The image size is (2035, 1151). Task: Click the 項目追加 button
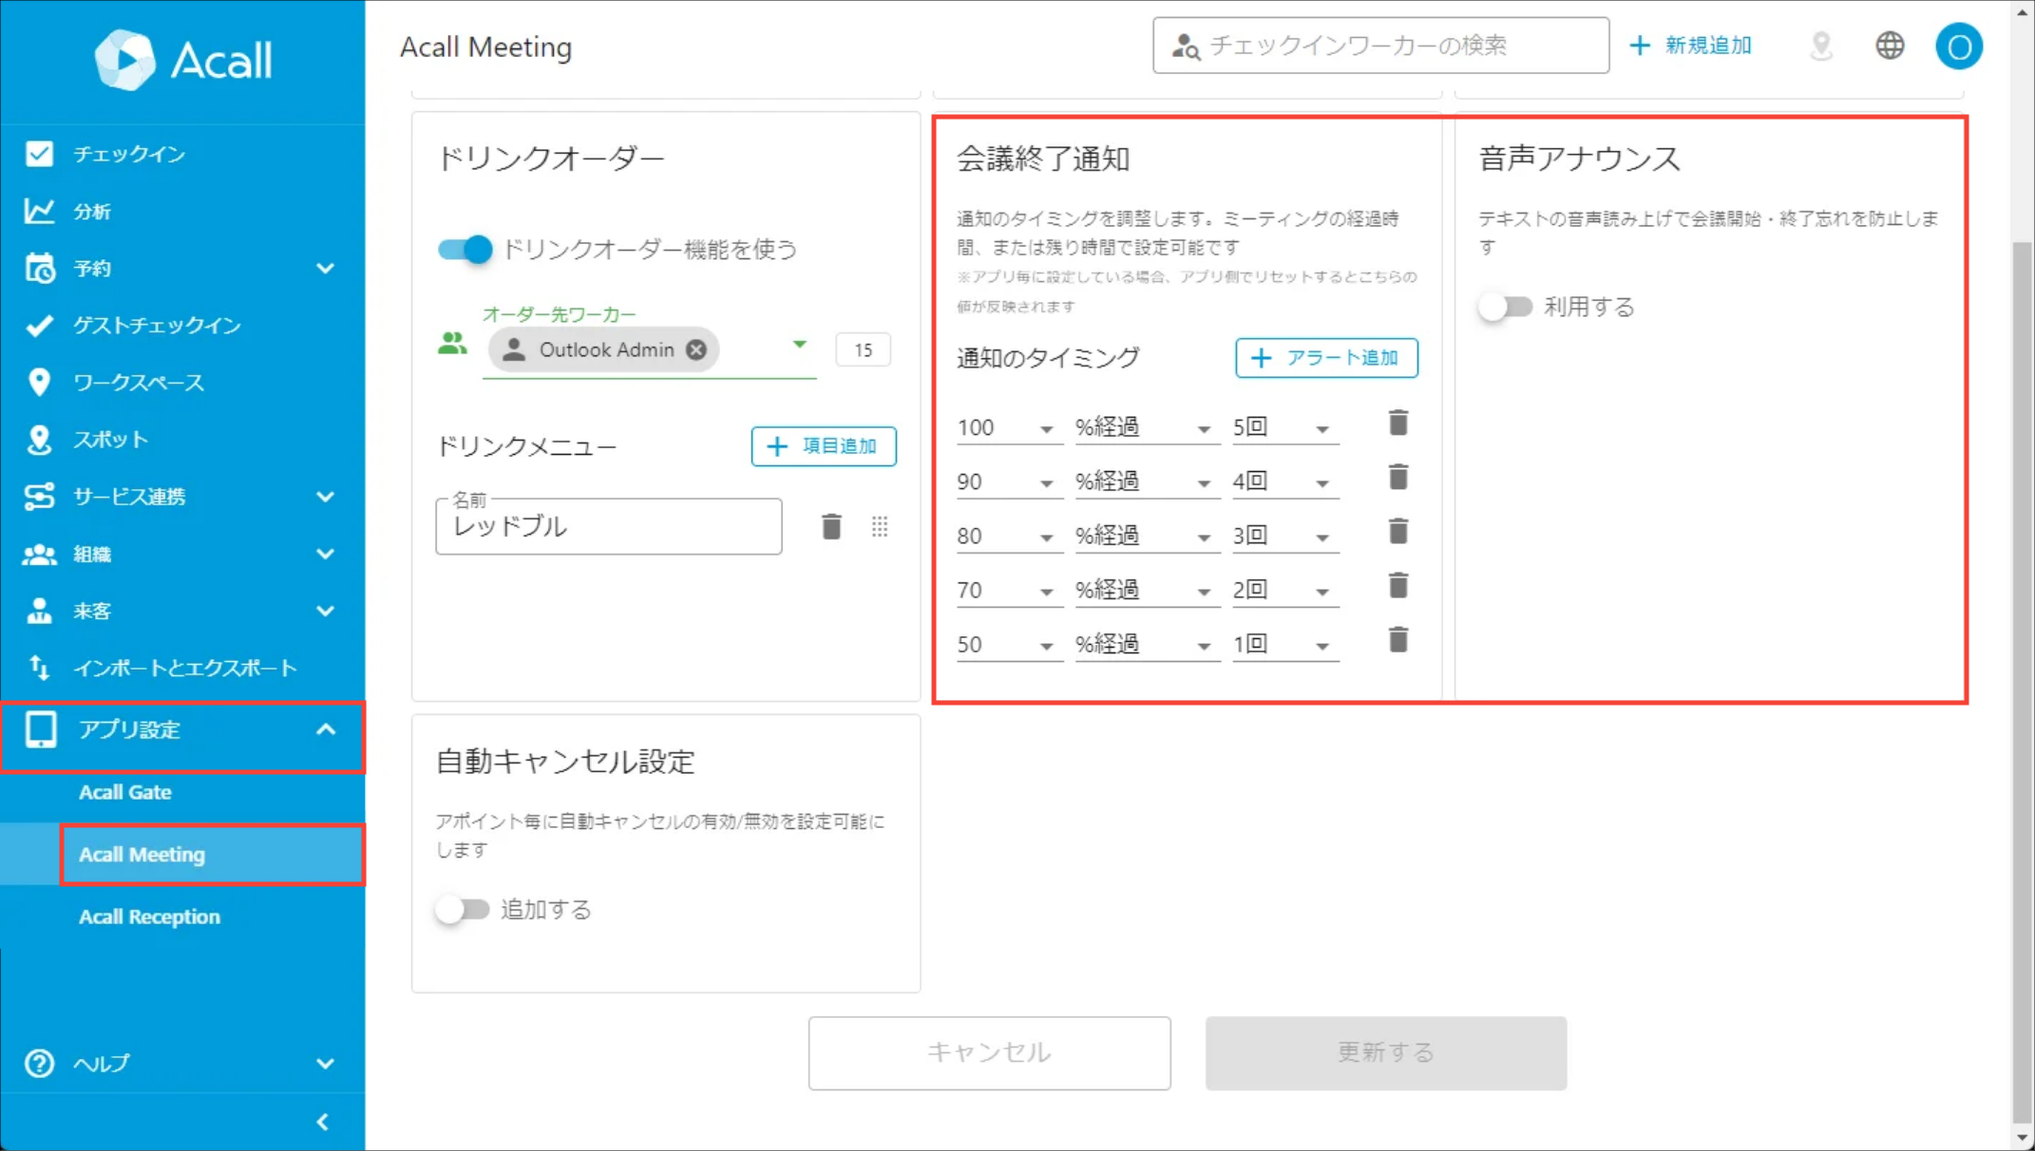[x=824, y=446]
